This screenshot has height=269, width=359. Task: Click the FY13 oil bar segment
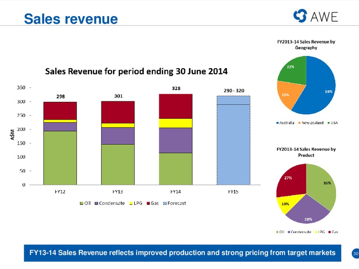pos(118,165)
